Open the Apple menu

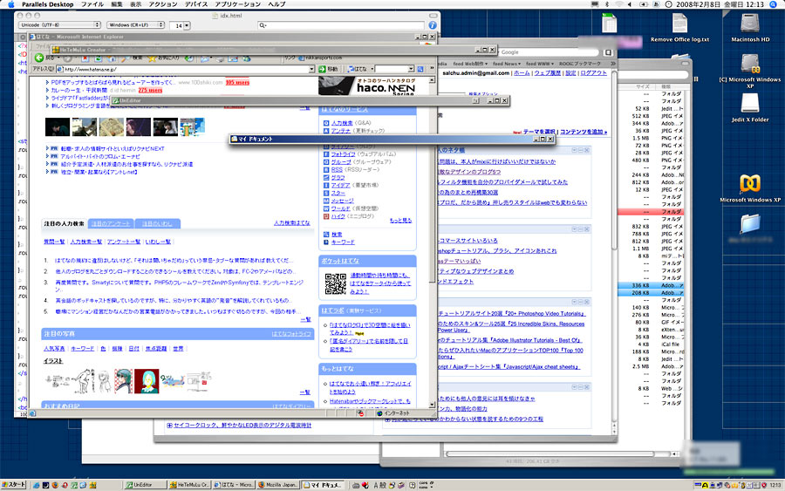(x=10, y=4)
